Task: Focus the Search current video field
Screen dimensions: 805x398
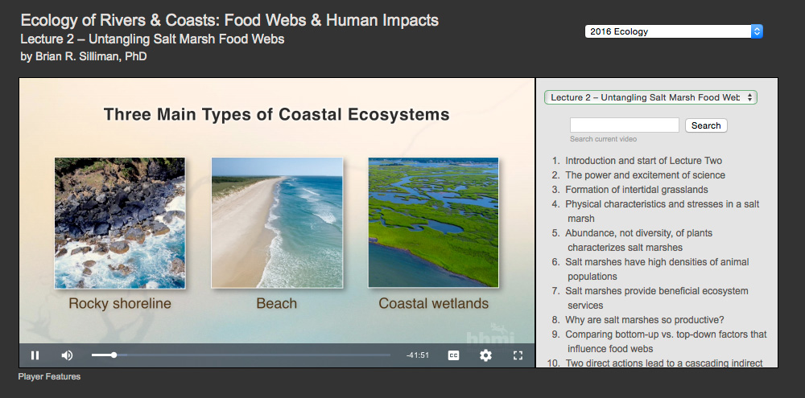Action: click(x=625, y=125)
